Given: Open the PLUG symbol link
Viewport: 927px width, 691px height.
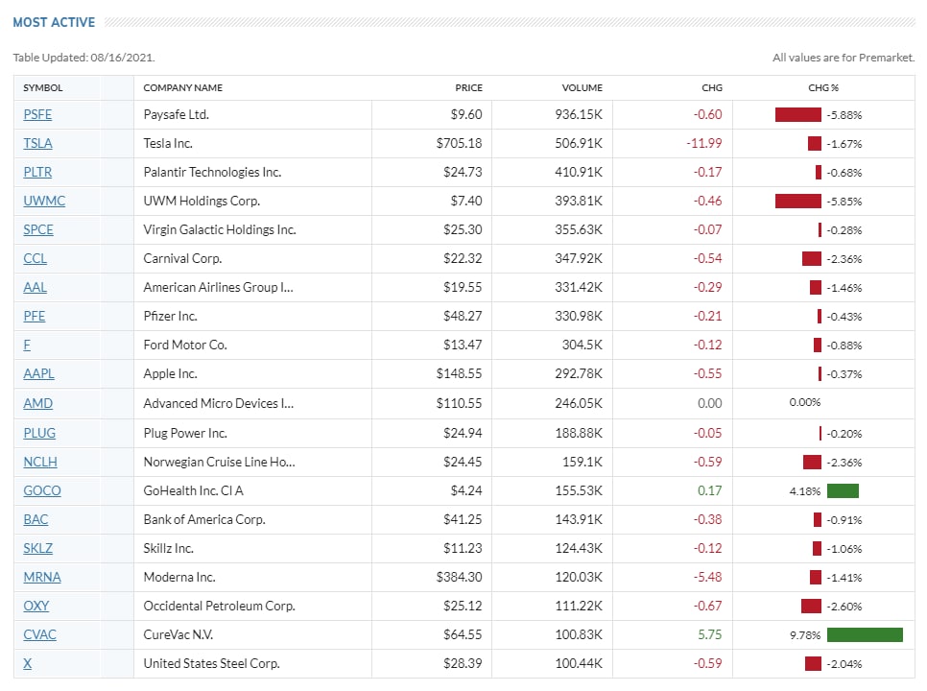Looking at the screenshot, I should coord(39,433).
